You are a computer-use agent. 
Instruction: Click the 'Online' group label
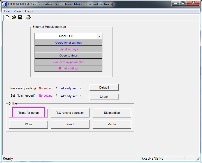tap(13, 103)
